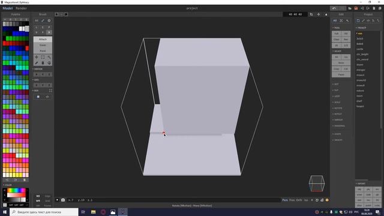Click the brush checkmark icon
Viewport: 384px width, 216px height.
(x=43, y=20)
